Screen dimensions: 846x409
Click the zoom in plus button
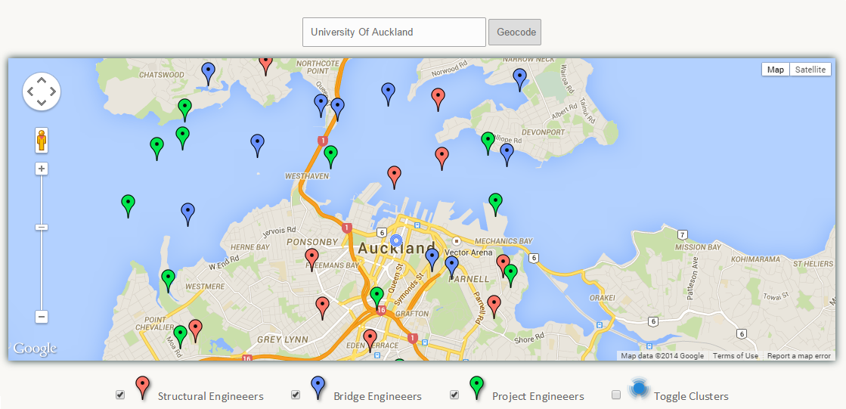click(x=42, y=169)
